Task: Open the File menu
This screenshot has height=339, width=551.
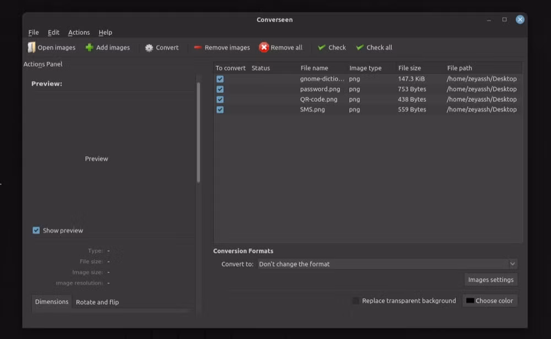Action: [34, 32]
